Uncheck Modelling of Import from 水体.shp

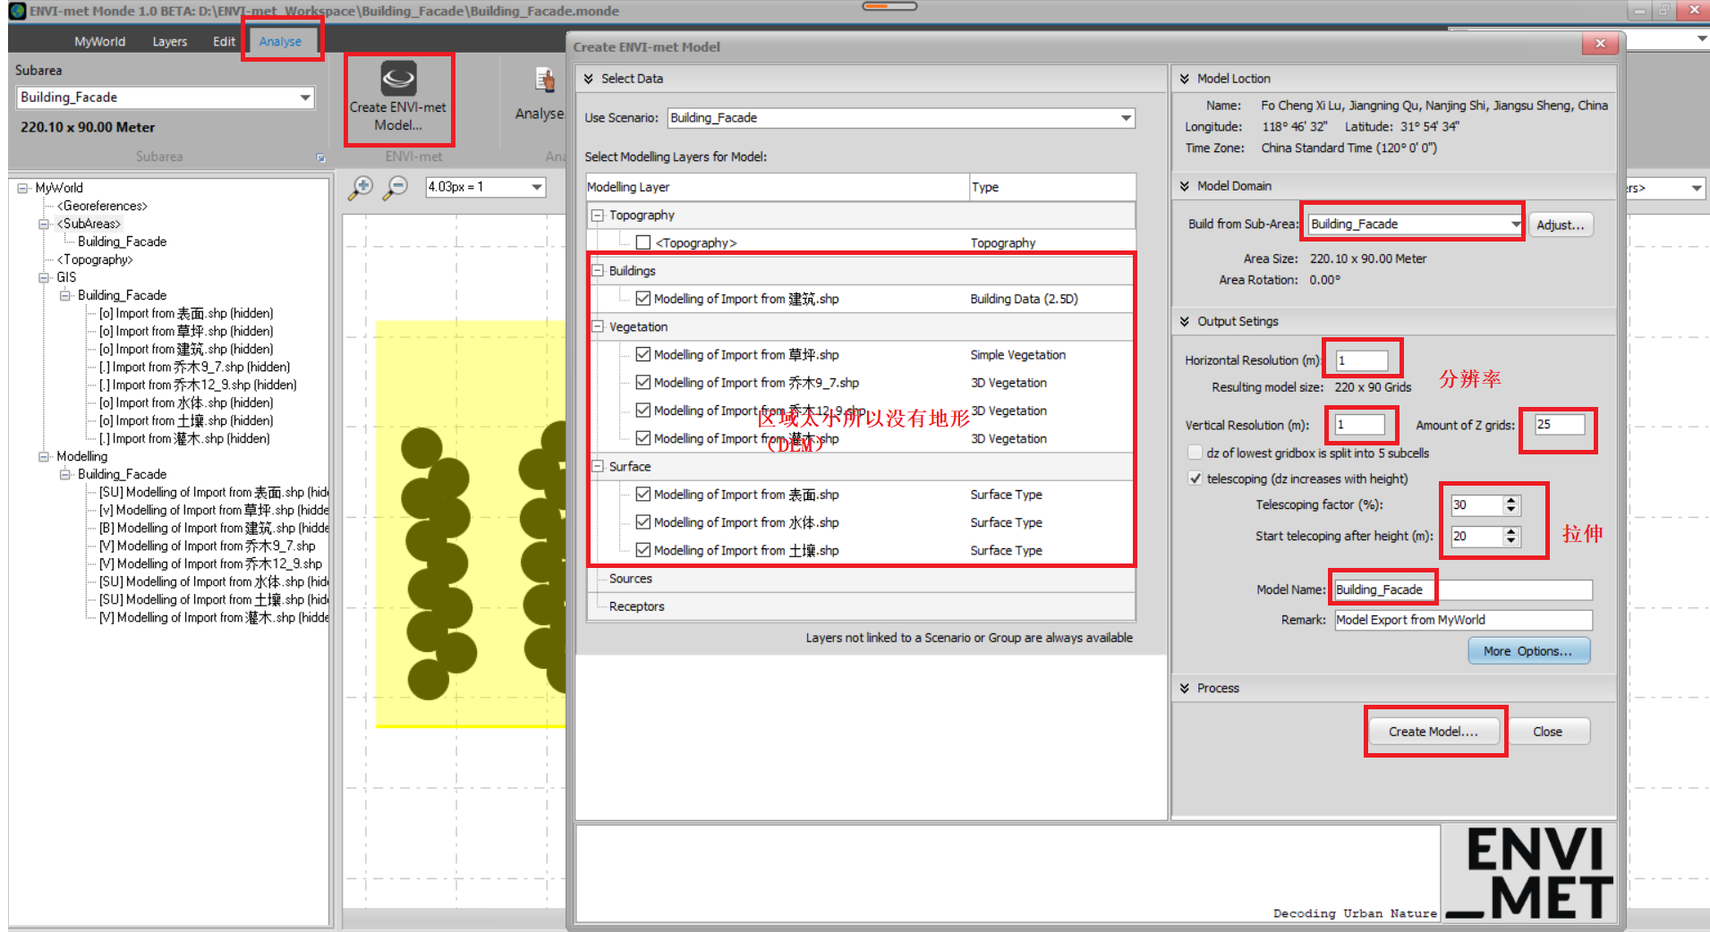(x=643, y=522)
